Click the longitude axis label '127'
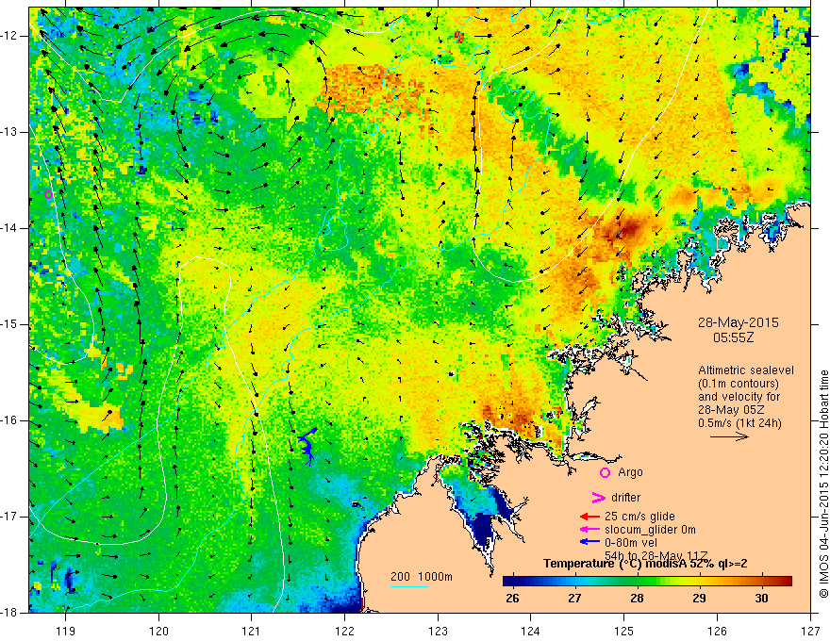 coord(810,631)
